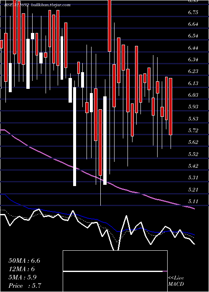209x292 pixels.
Task: Click the 5.83 price label
Action: click(193, 118)
